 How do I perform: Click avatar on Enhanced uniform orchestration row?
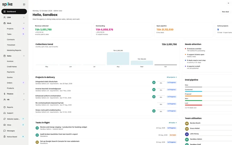[x=154, y=96]
